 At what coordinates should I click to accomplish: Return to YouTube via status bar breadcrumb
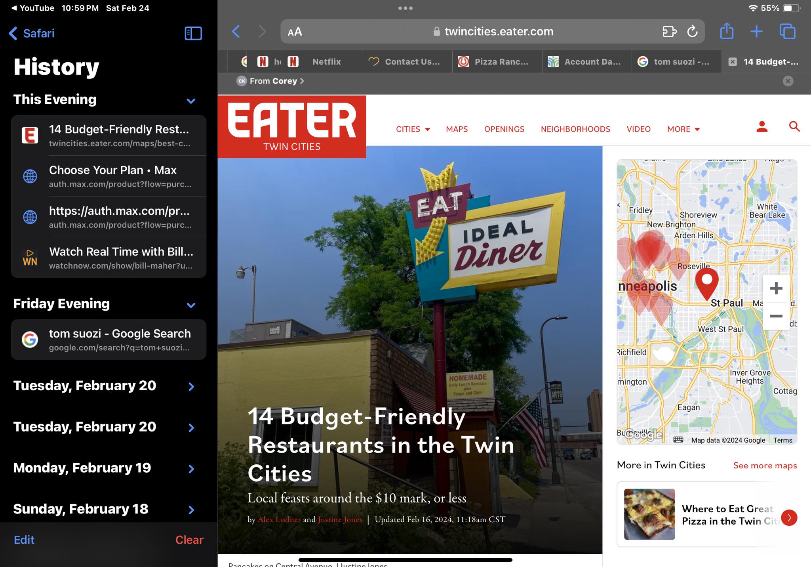tap(32, 8)
